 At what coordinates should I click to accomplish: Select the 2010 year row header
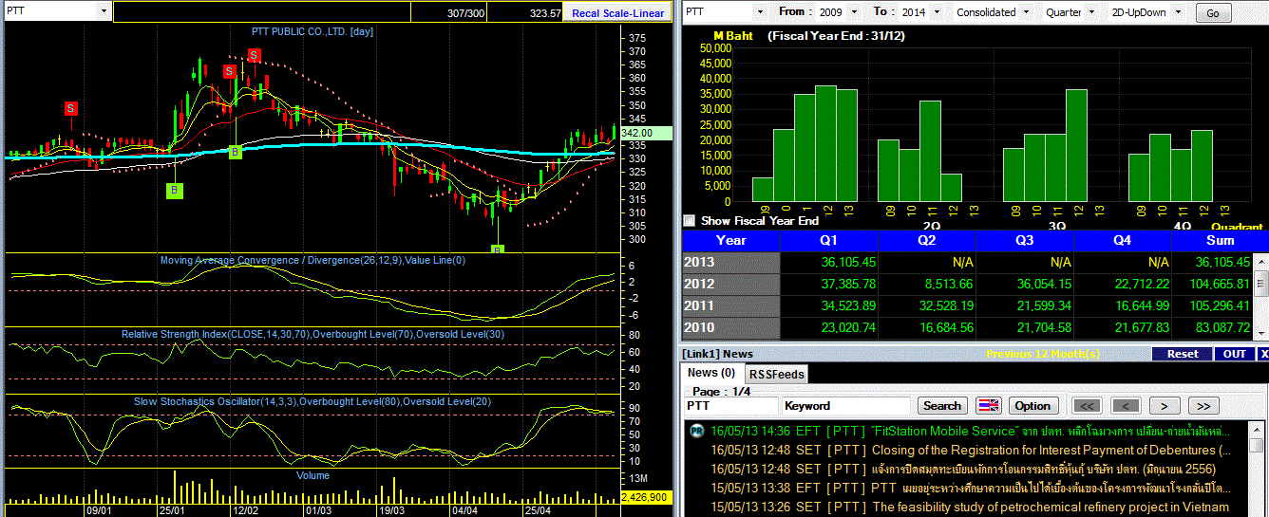(x=730, y=328)
